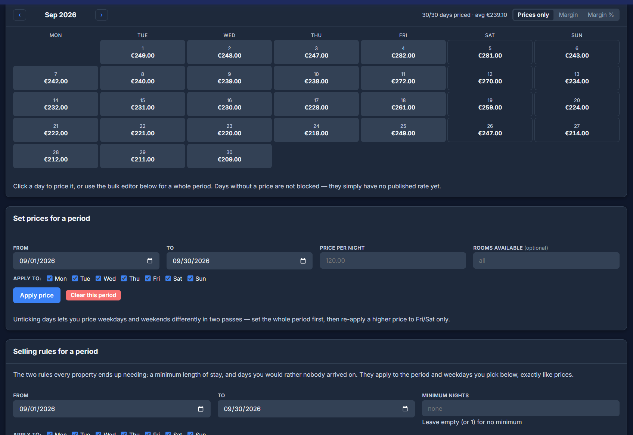Select Sep 1 priced €249.00
Viewport: 633px width, 435px height.
(143, 52)
